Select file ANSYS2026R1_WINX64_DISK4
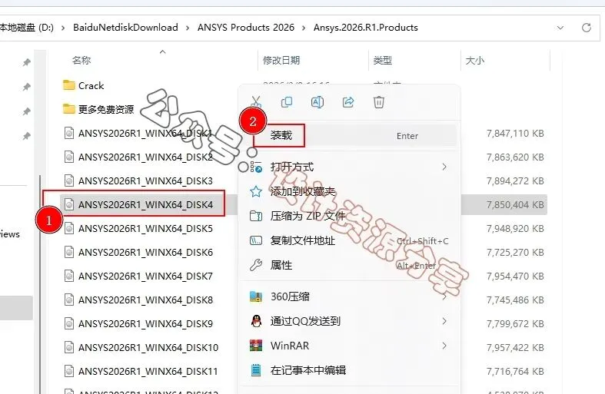 145,205
